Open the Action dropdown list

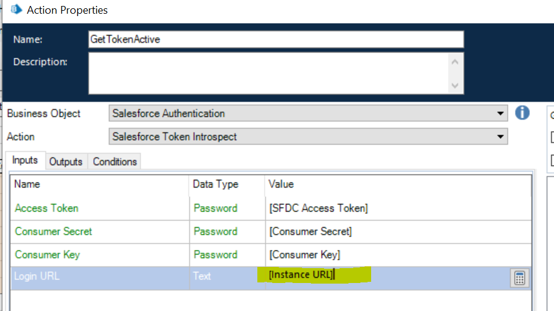click(500, 136)
